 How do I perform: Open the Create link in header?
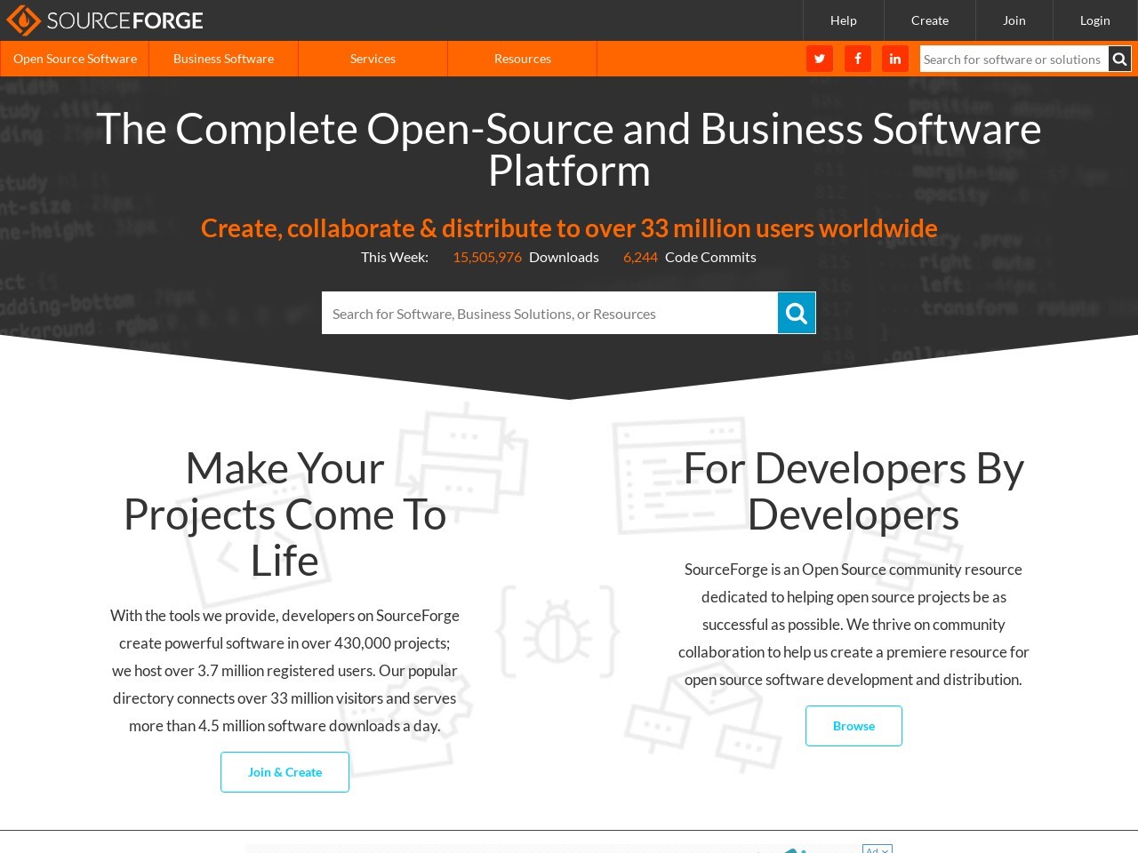pyautogui.click(x=930, y=20)
